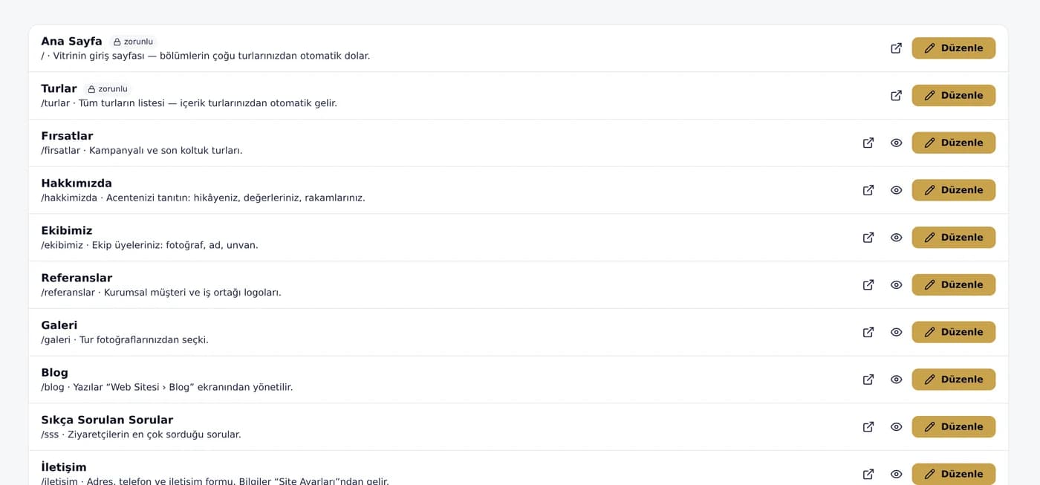Open Ekibimiz page external link icon
1040x485 pixels.
click(x=868, y=238)
